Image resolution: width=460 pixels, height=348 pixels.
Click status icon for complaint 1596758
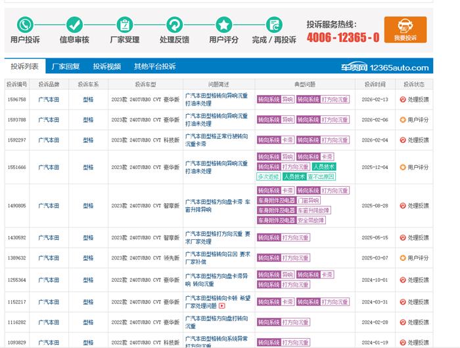(x=403, y=100)
